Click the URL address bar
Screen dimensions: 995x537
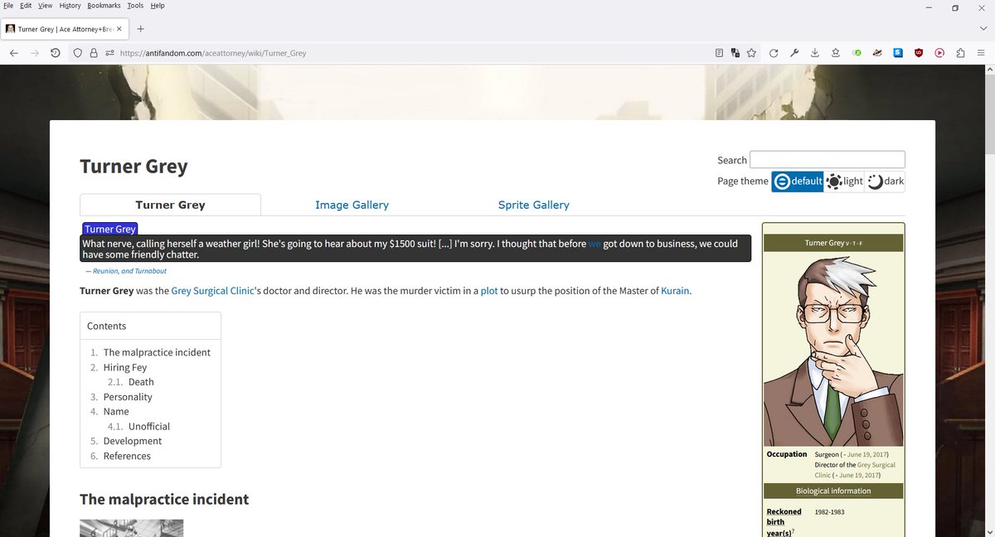tap(415, 52)
